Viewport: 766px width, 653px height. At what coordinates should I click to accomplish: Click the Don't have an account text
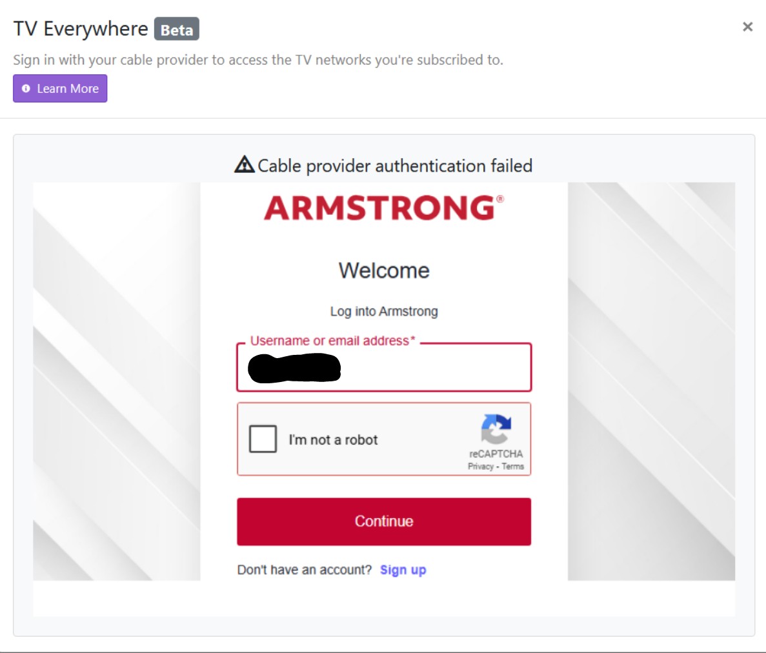pos(305,570)
